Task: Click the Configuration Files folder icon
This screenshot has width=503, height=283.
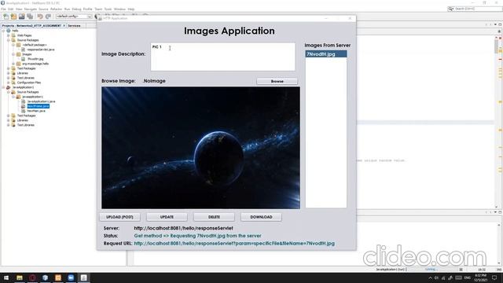Action: tap(13, 83)
